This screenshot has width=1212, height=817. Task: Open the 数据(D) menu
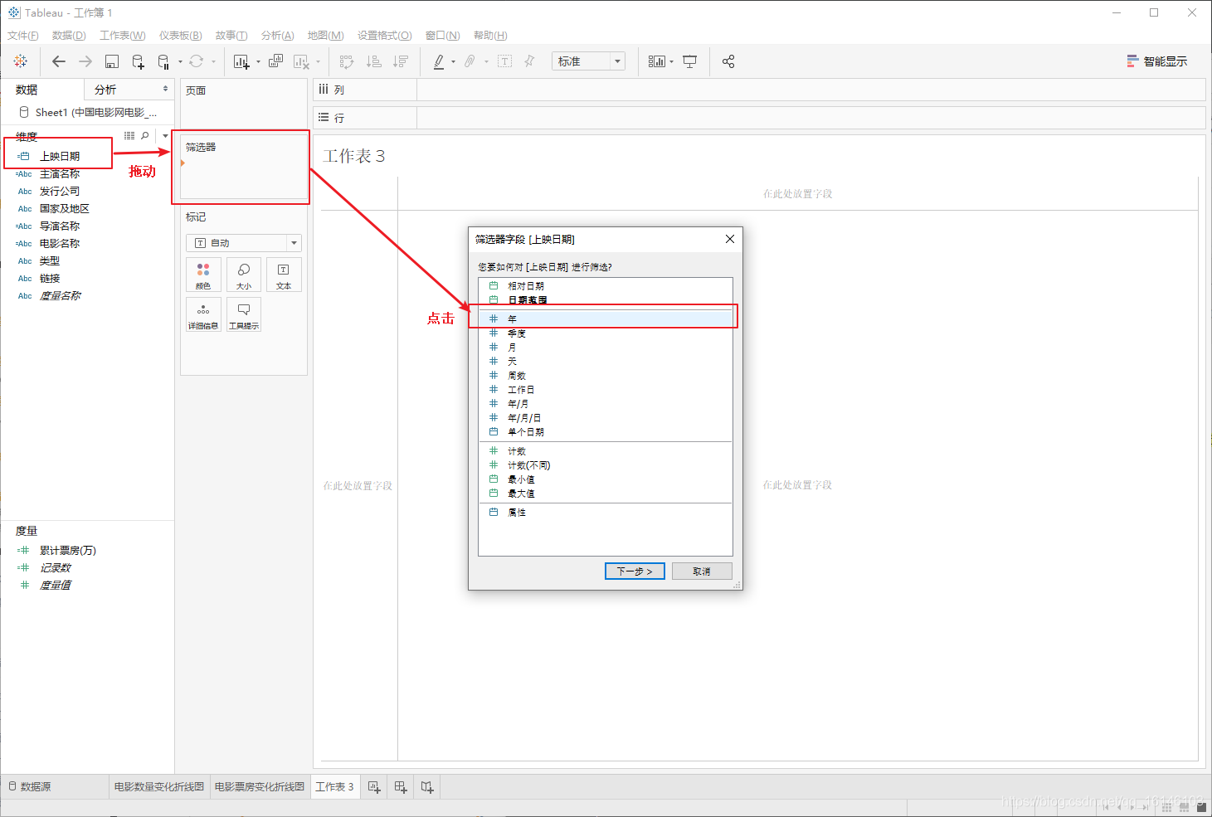[x=69, y=36]
